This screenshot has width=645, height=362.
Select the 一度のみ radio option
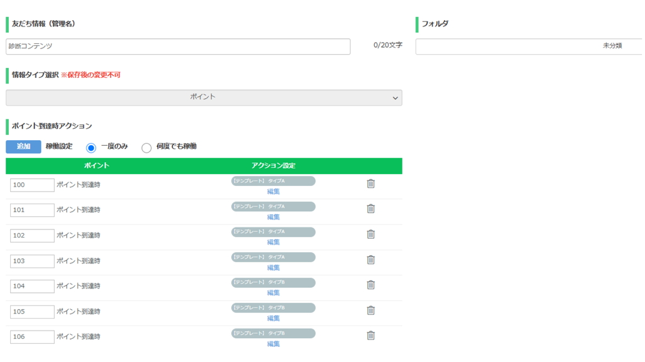click(91, 147)
